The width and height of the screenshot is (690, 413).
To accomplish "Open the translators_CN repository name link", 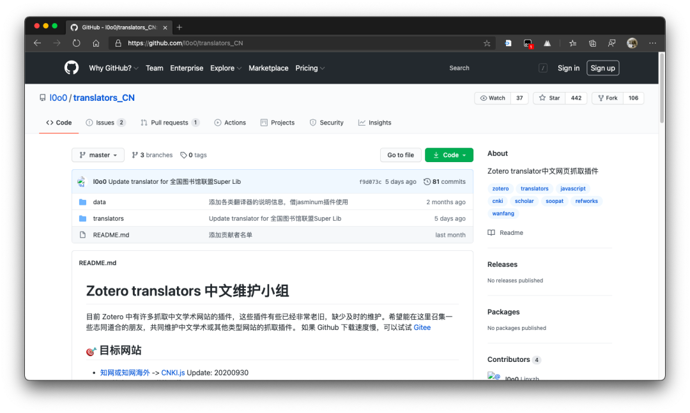I will tap(104, 98).
